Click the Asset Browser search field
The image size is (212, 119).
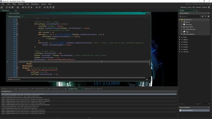click(x=190, y=17)
